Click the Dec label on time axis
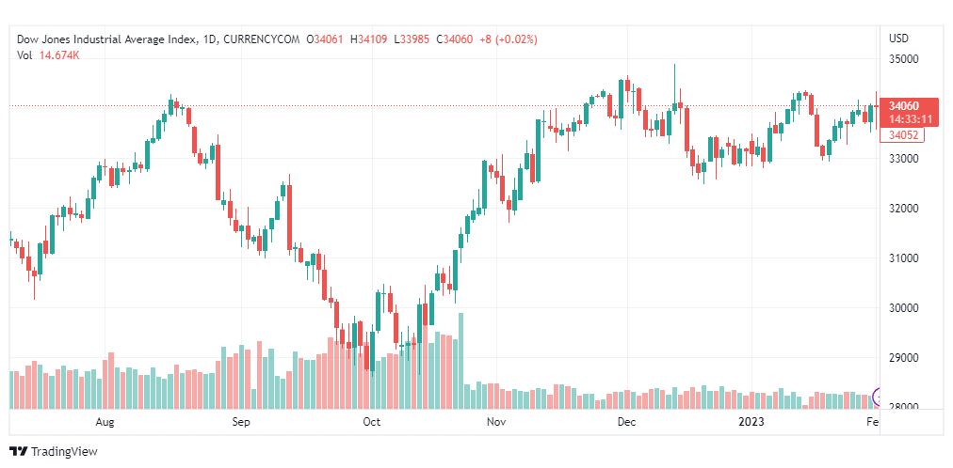This screenshot has height=468, width=953. [626, 421]
